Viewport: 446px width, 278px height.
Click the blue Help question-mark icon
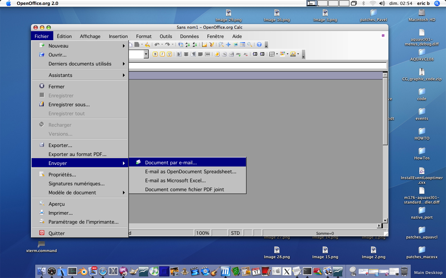click(x=259, y=45)
